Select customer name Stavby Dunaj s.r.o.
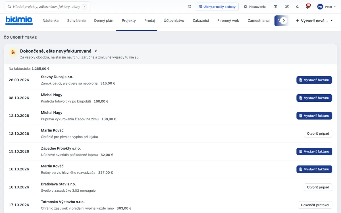 [x=57, y=77]
